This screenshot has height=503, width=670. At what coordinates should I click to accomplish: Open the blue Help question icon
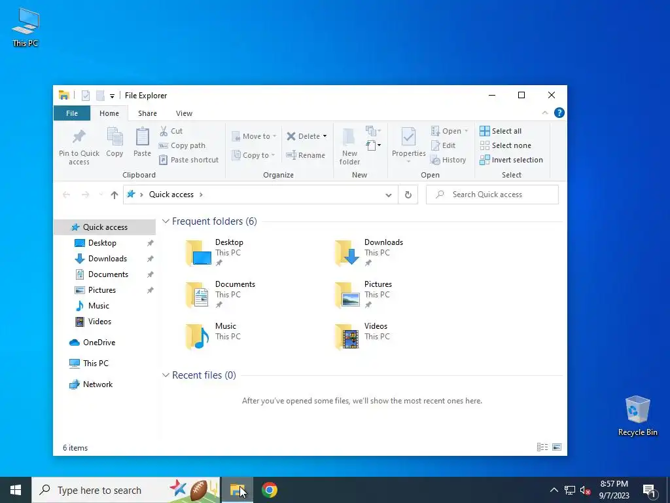559,113
